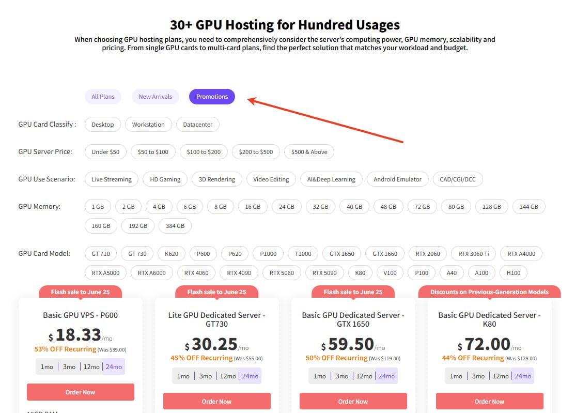This screenshot has width=575, height=413.
Task: Filter GPU memory to 384 GB
Action: point(175,226)
